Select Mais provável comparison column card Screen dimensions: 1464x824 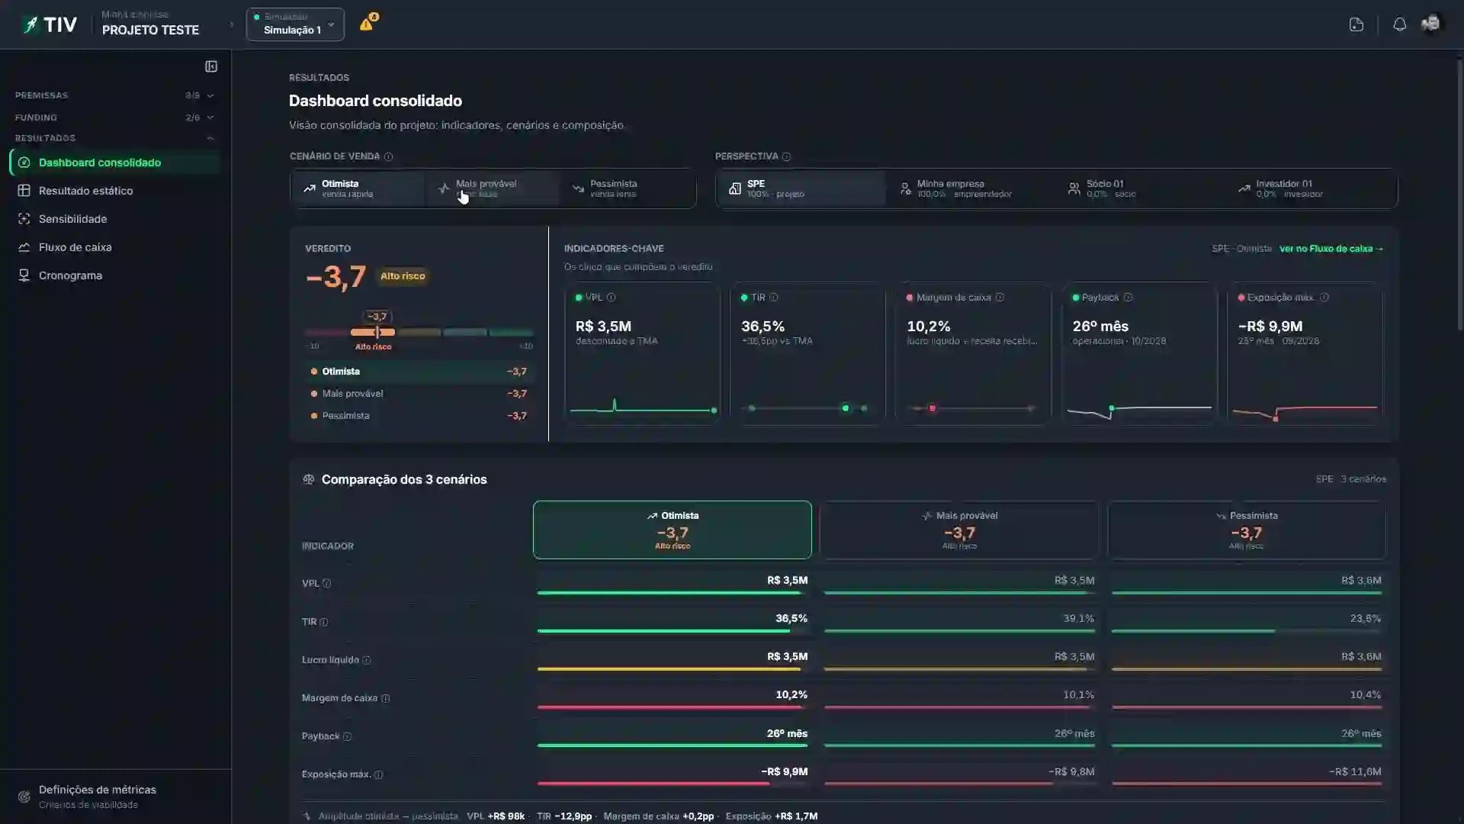[x=959, y=529]
